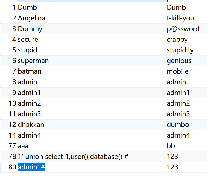The height and width of the screenshot is (179, 217).
Task: Select the id cell "80"
Action: click(x=9, y=167)
